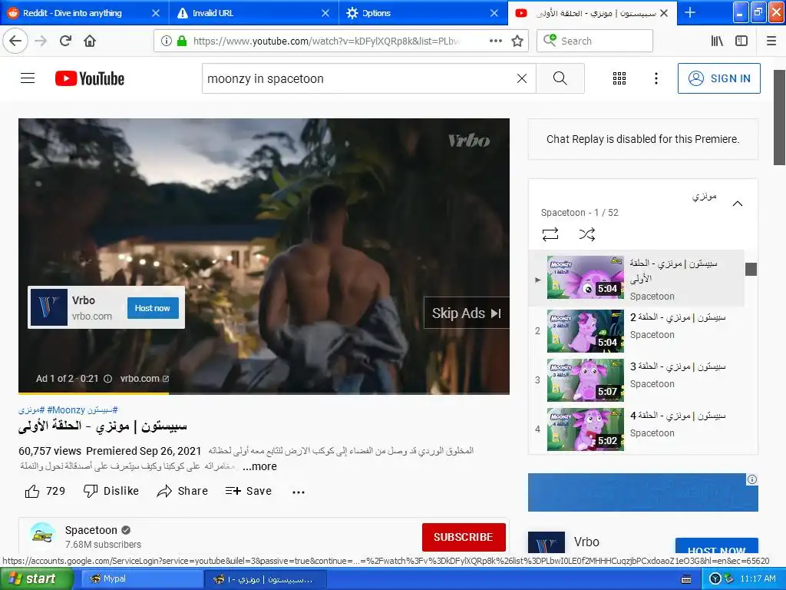Toggle the browser sidebar view

click(741, 41)
